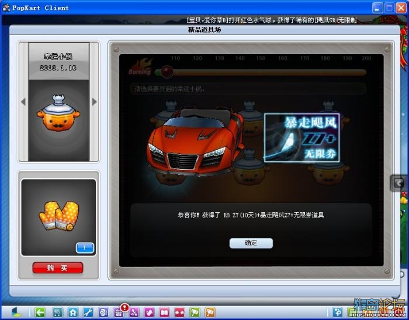Open the wrench garage icon

[x=88, y=312]
